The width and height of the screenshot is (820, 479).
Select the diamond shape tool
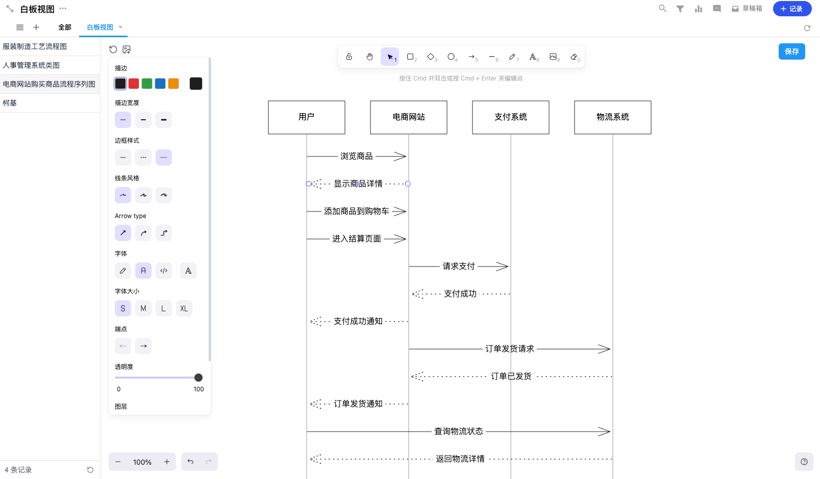[431, 57]
